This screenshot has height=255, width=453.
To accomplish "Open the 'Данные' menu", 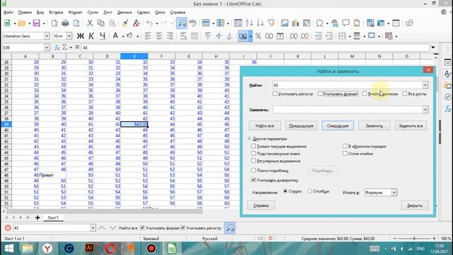I will tap(125, 12).
